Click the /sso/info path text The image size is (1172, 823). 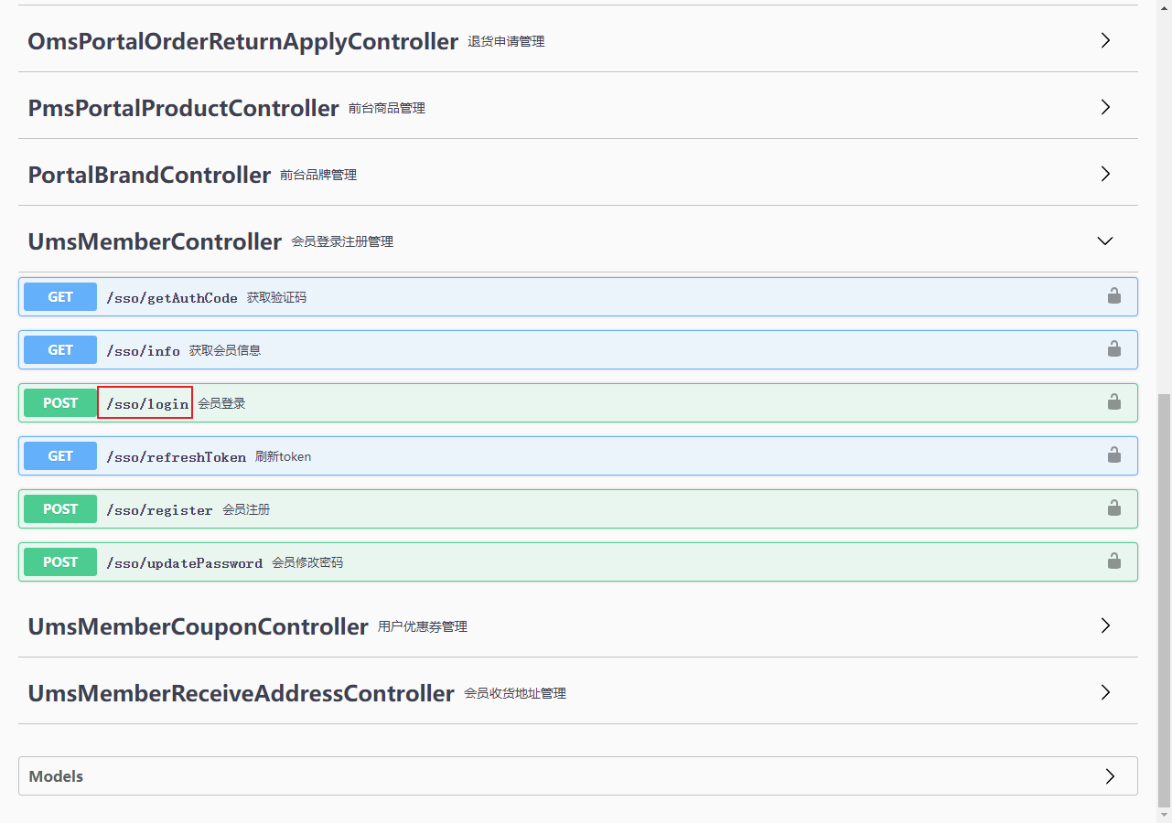(x=143, y=351)
